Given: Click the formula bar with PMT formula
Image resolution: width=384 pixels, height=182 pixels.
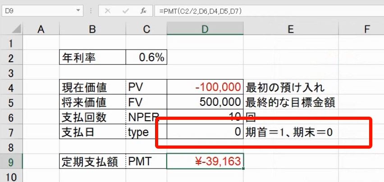Looking at the screenshot, I should [269, 11].
